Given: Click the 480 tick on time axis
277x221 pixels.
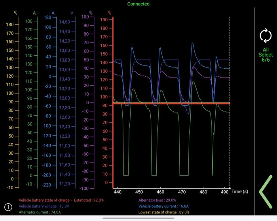Looking at the screenshot, I should [203, 192].
